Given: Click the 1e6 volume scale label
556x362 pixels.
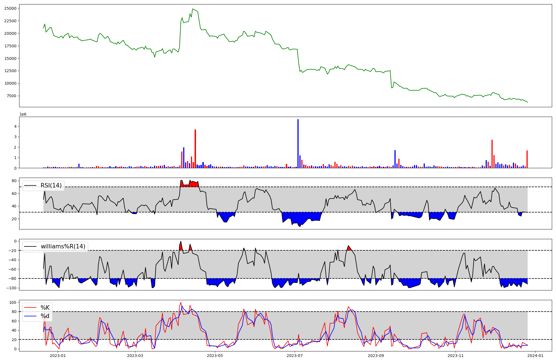Looking at the screenshot, I should click(23, 114).
